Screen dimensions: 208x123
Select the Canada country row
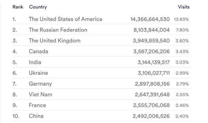click(101, 51)
